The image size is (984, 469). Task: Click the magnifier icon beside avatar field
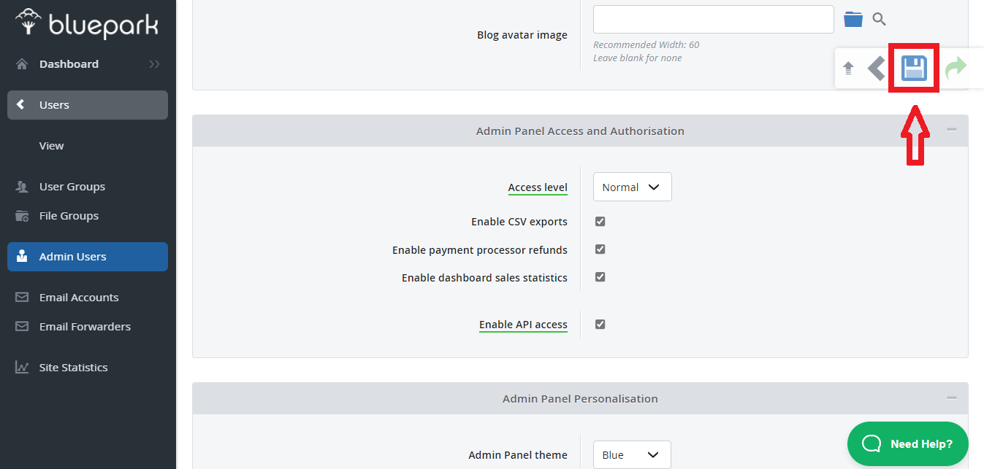[880, 19]
